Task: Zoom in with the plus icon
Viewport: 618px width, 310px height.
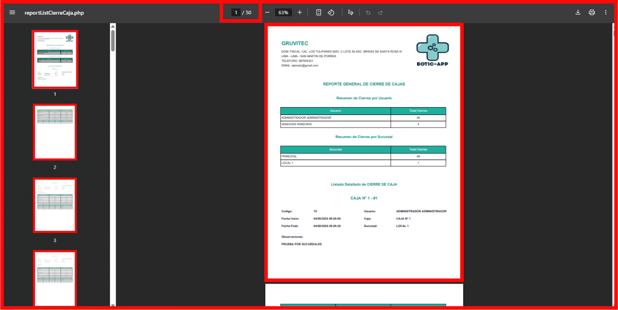Action: 299,12
